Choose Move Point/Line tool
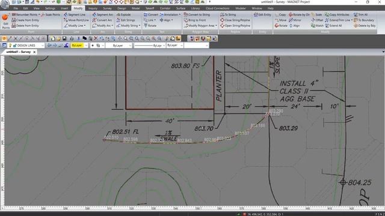This screenshot has height=216, width=385. click(x=76, y=20)
